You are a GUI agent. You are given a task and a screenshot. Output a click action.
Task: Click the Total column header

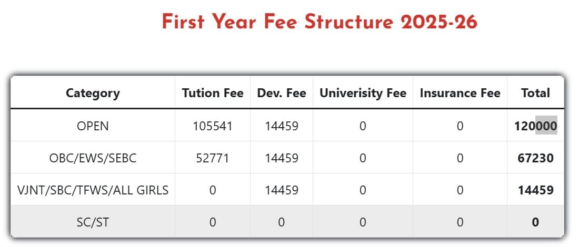(535, 93)
